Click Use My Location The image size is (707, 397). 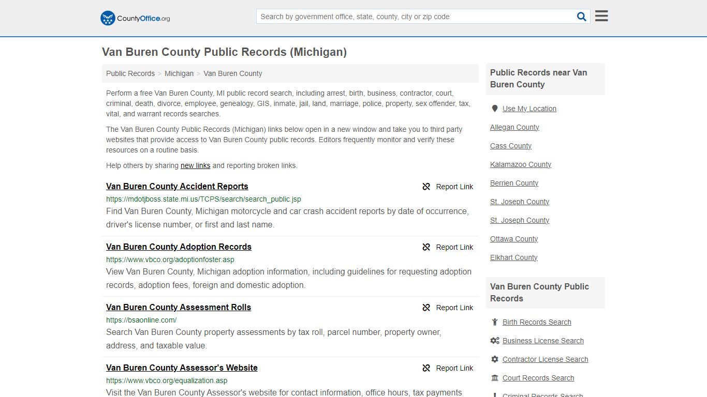(529, 109)
